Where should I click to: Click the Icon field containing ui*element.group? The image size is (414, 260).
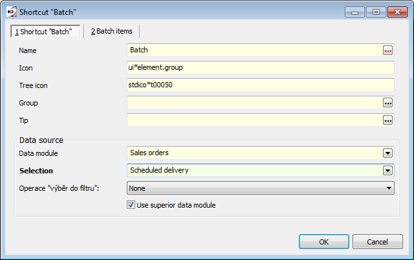pyautogui.click(x=260, y=67)
